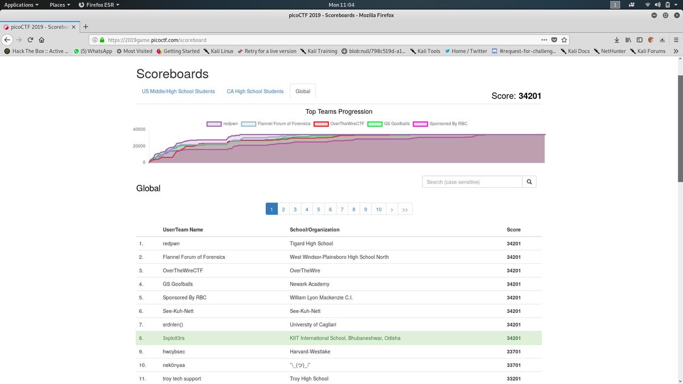Open the Kali Training bookmark

coord(319,51)
